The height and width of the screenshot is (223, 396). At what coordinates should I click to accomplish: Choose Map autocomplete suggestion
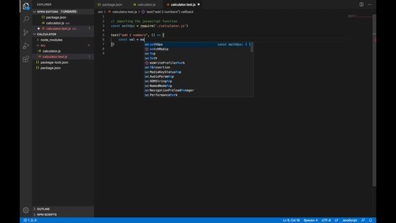click(197, 54)
